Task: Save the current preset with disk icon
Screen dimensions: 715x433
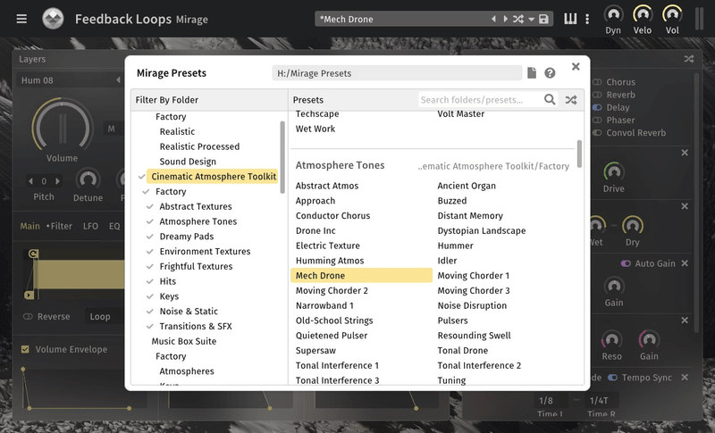Action: pos(543,19)
